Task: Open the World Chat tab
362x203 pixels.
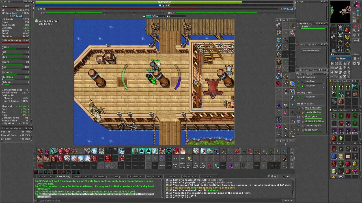Action: click(x=82, y=176)
